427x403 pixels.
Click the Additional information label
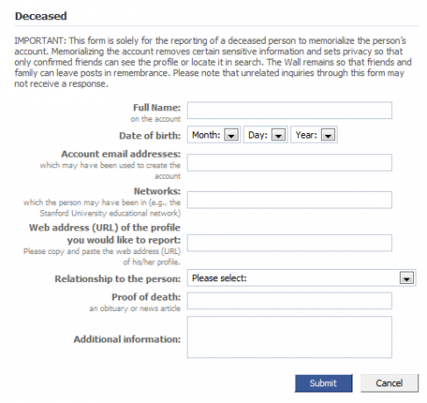click(127, 339)
